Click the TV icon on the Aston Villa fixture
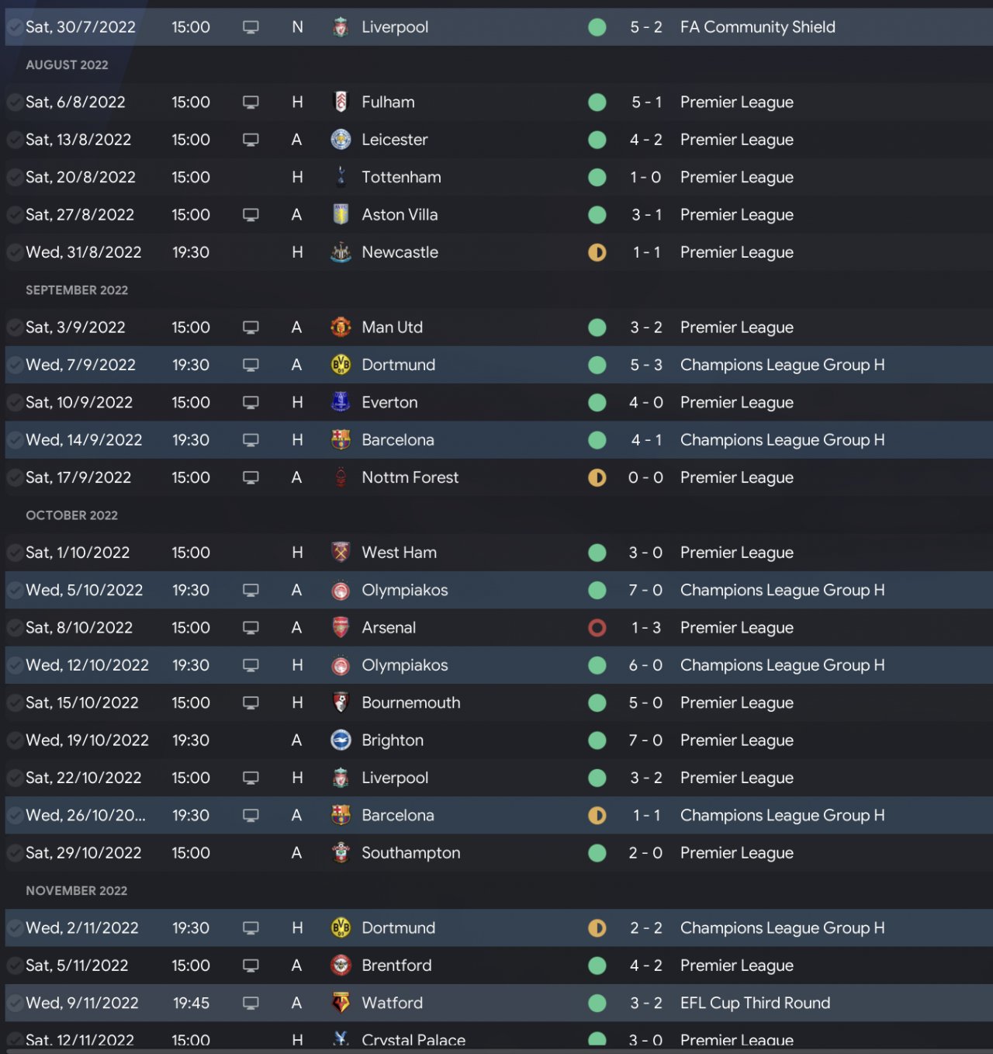993x1054 pixels. click(251, 215)
